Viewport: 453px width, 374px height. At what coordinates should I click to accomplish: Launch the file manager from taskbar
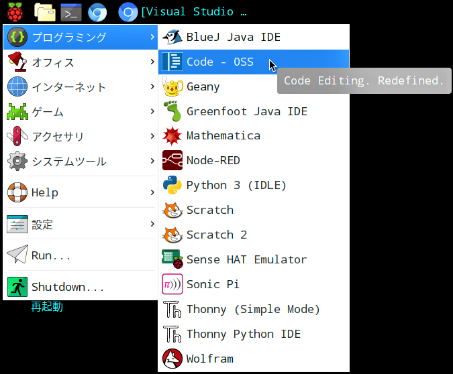[45, 12]
